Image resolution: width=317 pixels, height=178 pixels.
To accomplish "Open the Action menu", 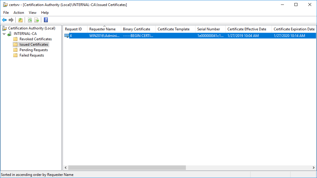I will pos(19,13).
